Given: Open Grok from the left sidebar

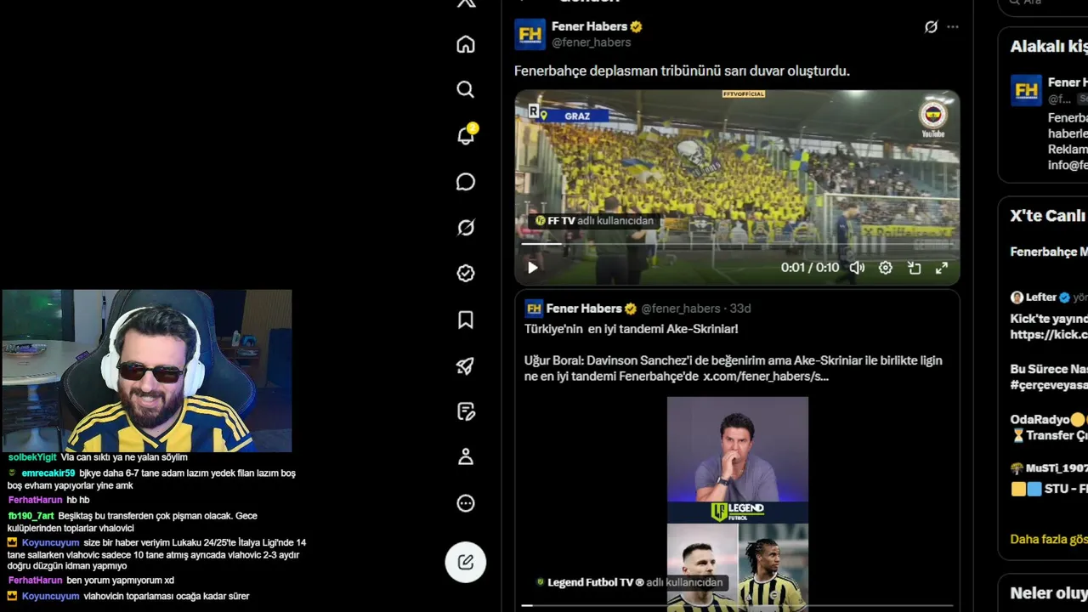Looking at the screenshot, I should click(466, 228).
